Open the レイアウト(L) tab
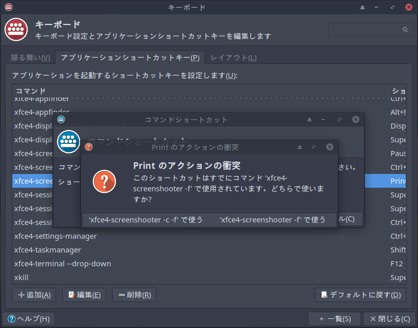The image size is (418, 328). [233, 58]
